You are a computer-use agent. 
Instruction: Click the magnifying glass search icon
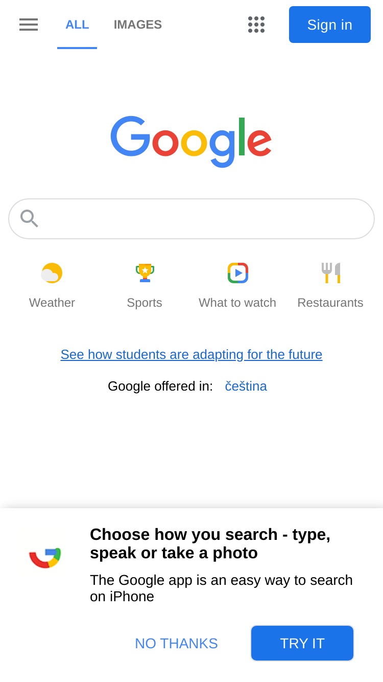[x=29, y=219]
